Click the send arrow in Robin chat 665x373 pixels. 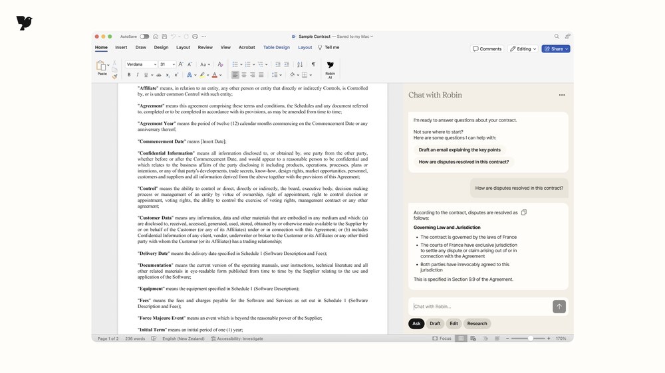(559, 307)
